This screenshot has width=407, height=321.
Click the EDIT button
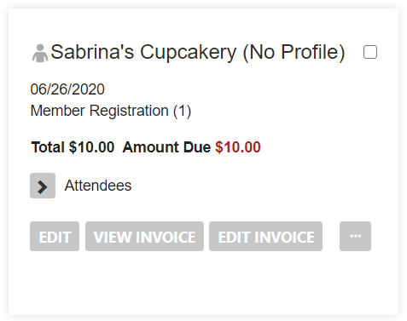tap(55, 237)
